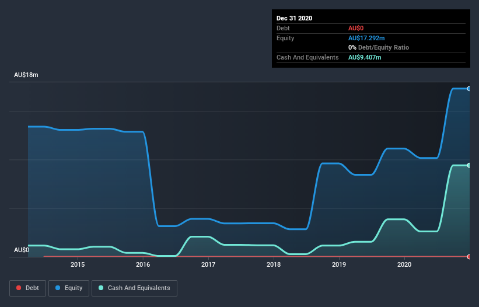Screen dimensions: 479x307
Task: Click the Equity data point at Dec 2020
Action: click(469, 89)
